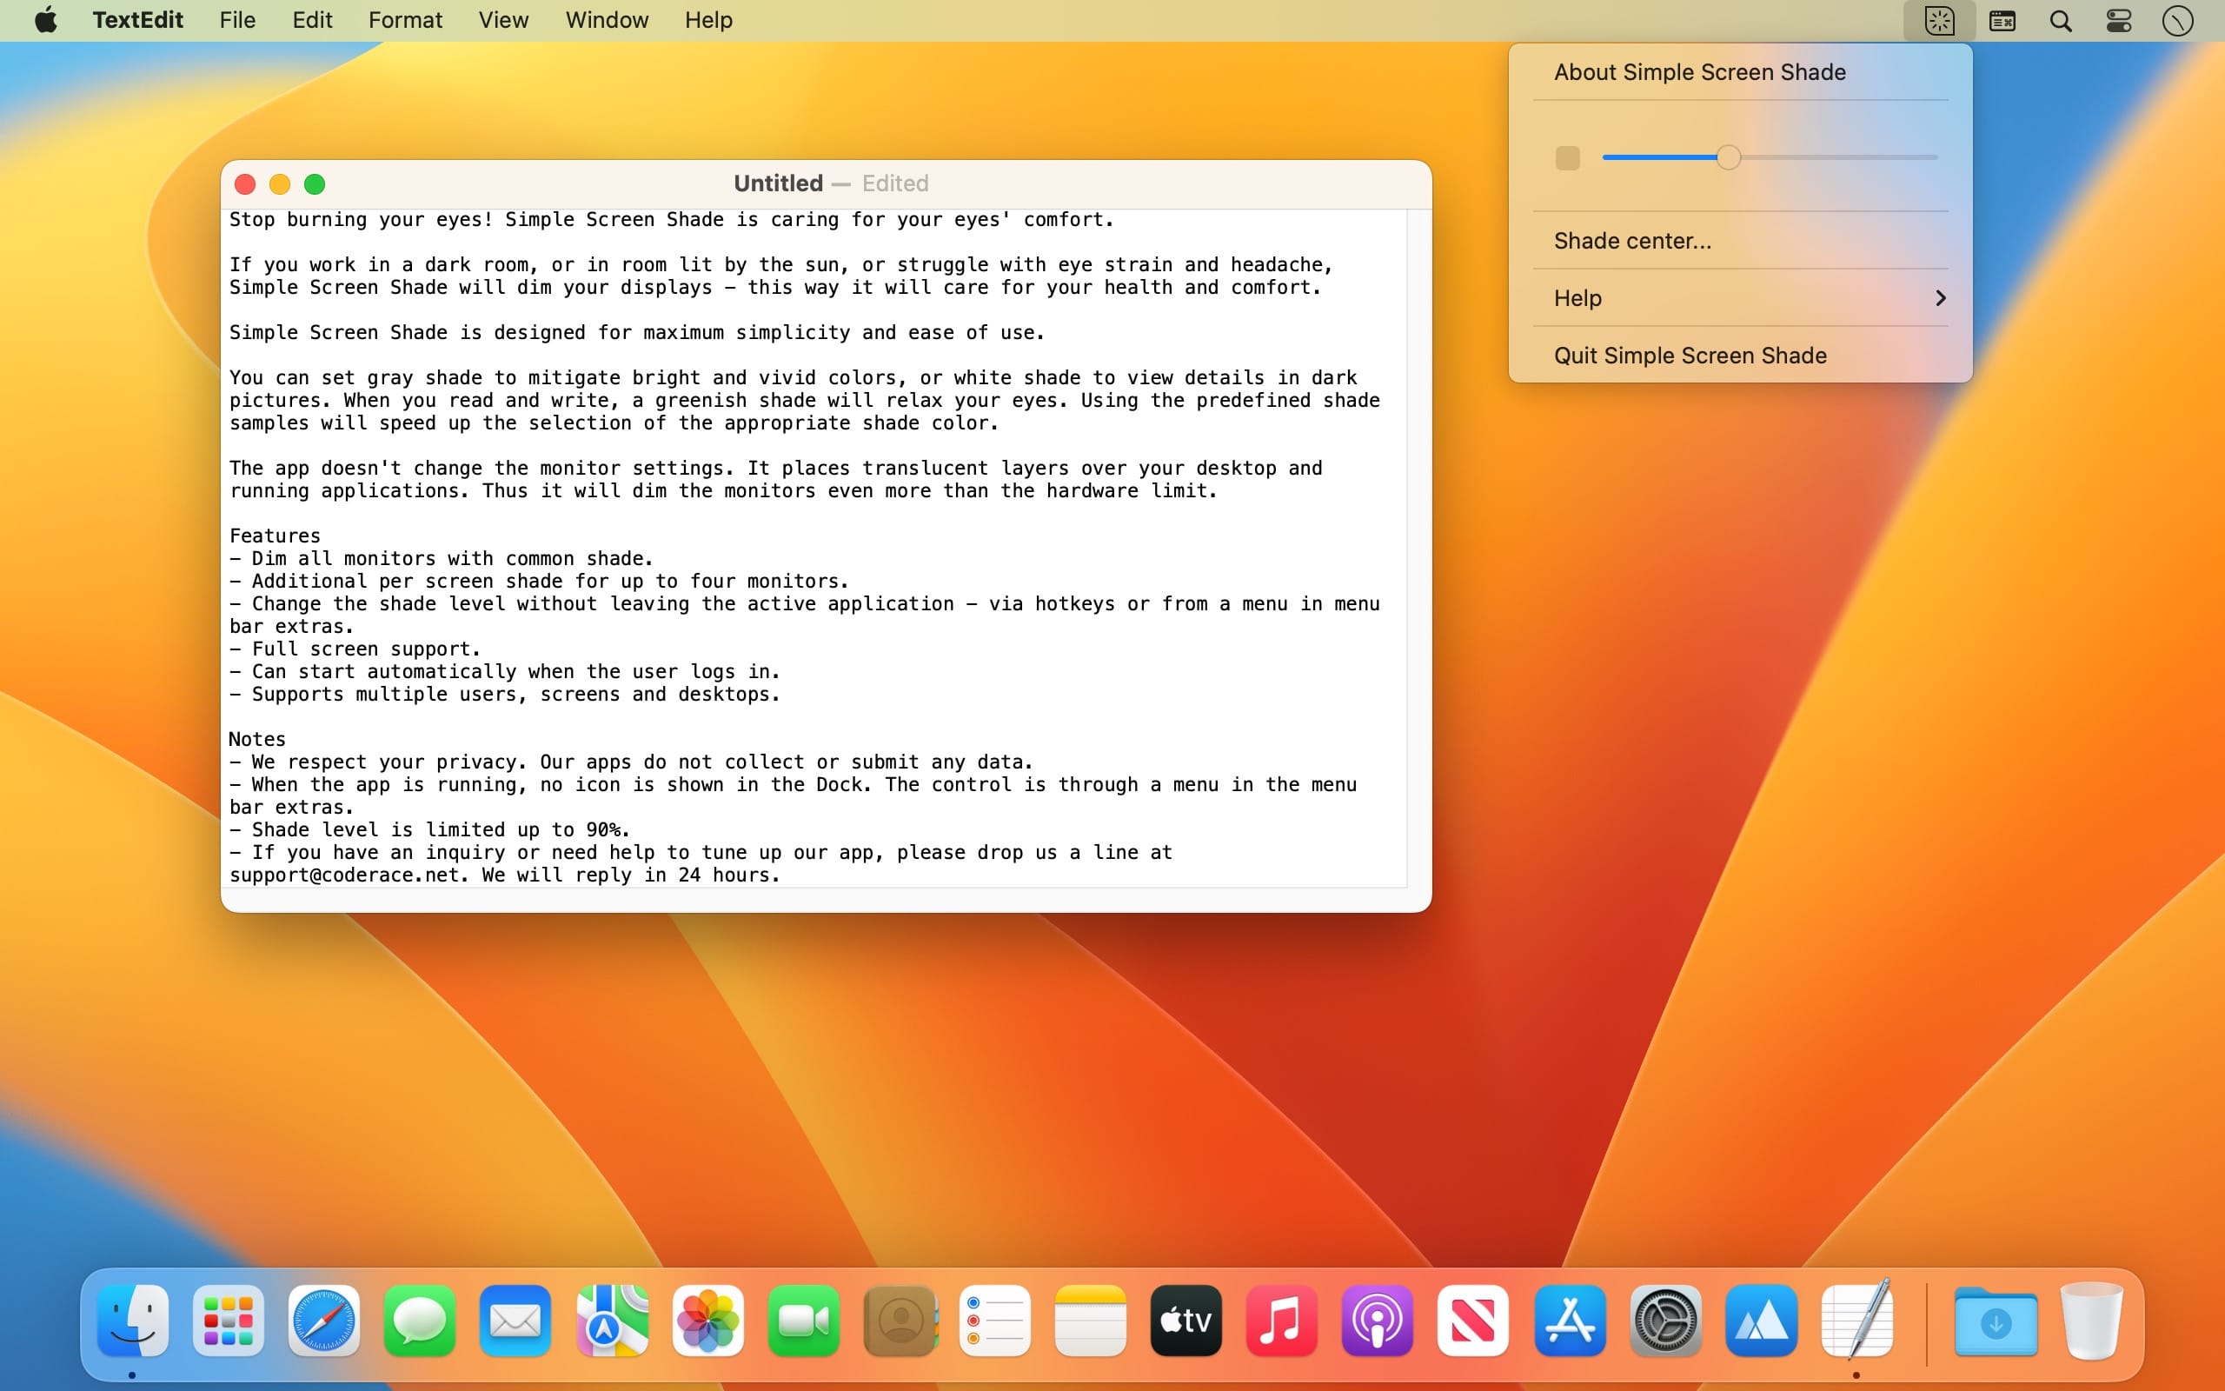Viewport: 2225px width, 1391px height.
Task: Click the Simple Screen Shade menu bar icon
Action: point(1939,20)
